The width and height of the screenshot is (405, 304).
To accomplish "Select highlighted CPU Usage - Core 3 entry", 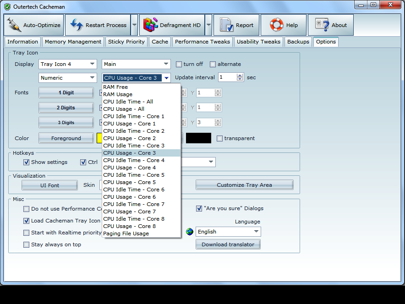I will [x=141, y=153].
